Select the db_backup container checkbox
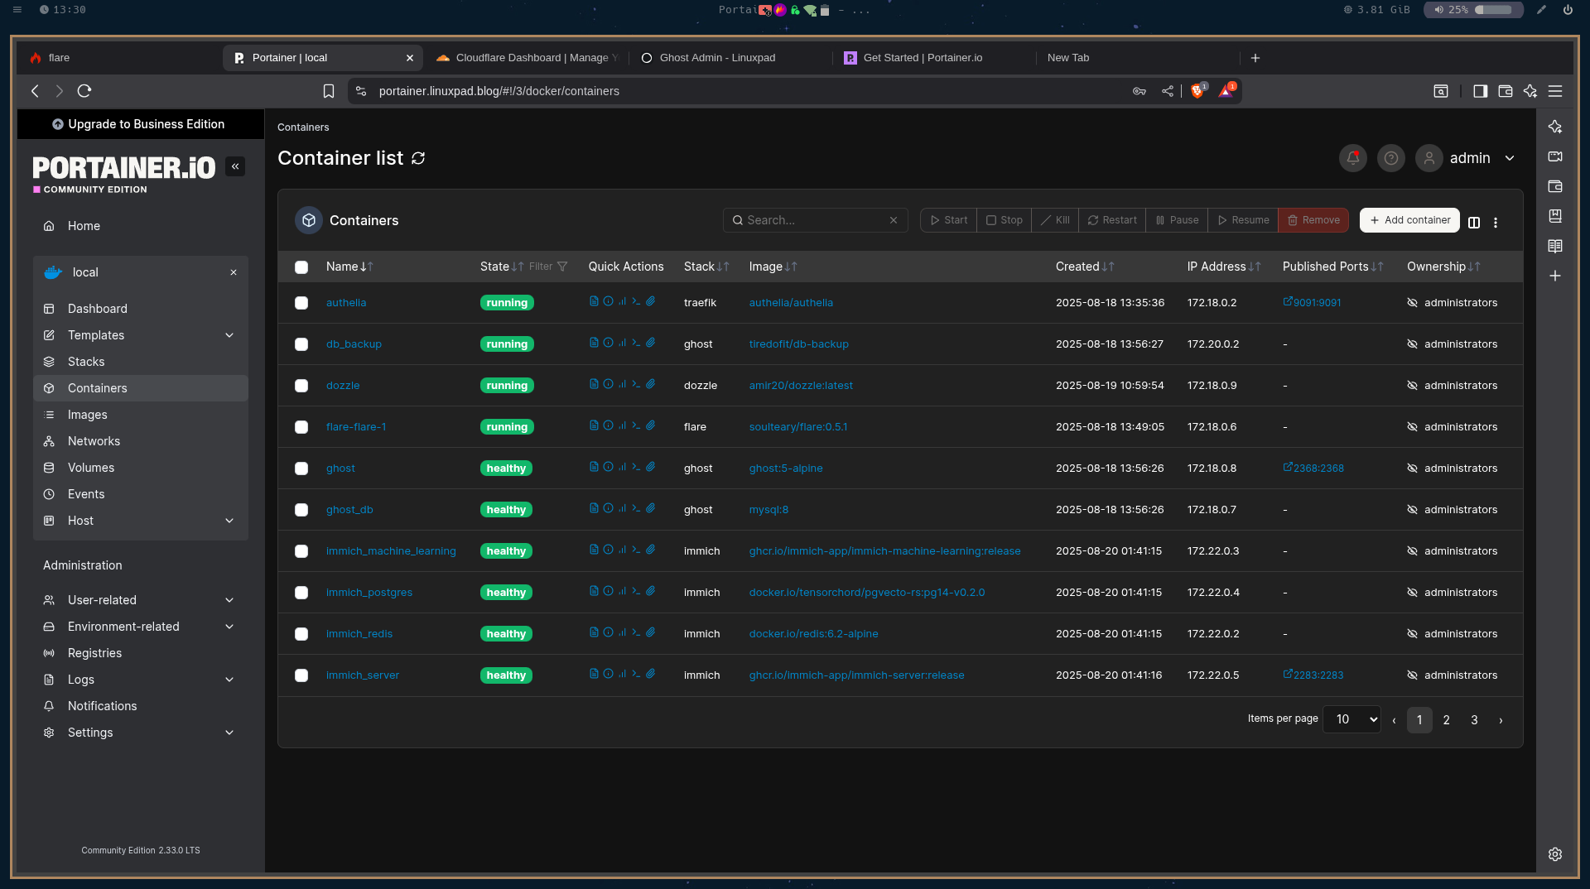The image size is (1590, 889). (301, 344)
